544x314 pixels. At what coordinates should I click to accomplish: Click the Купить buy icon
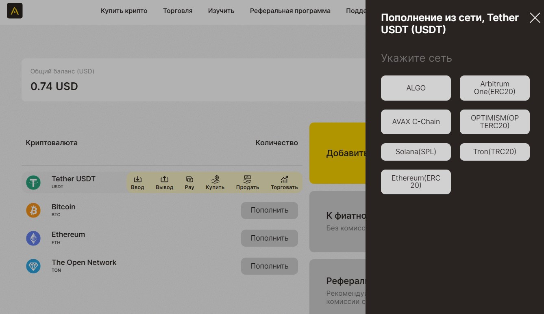(x=215, y=179)
